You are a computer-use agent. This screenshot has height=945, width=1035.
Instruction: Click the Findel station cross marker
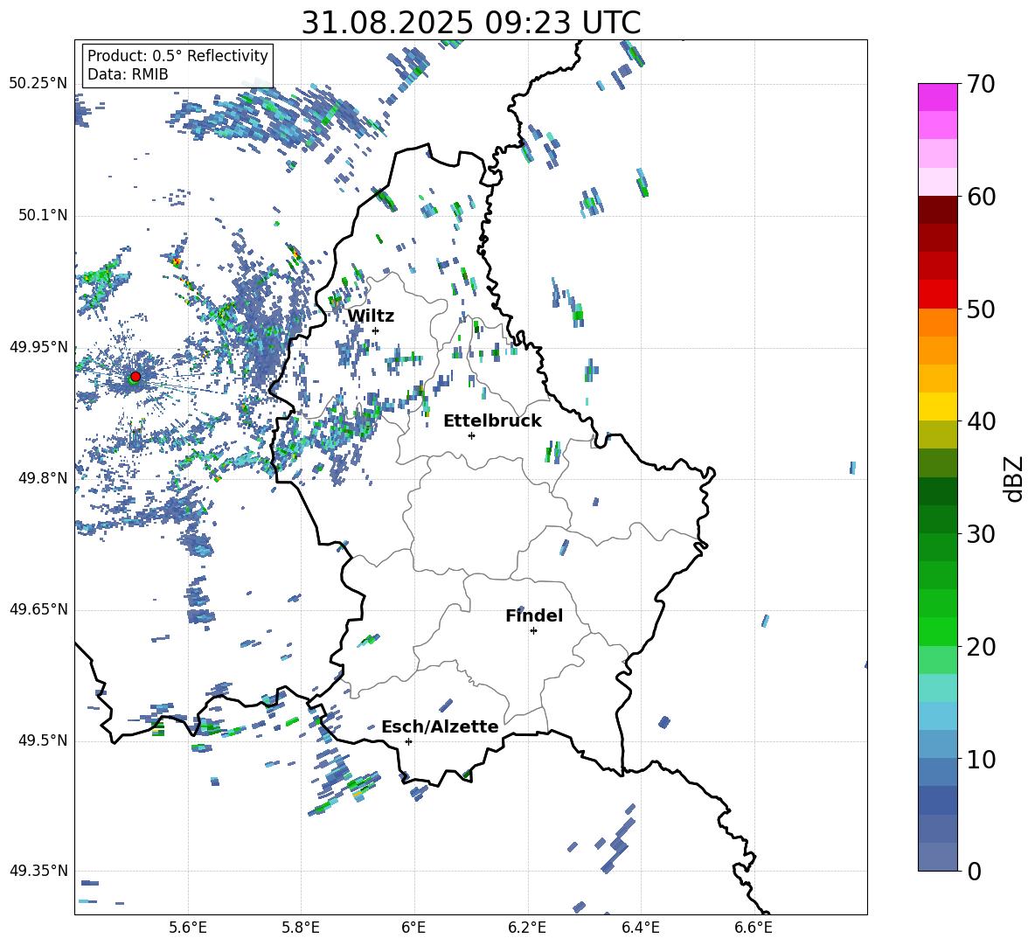[533, 631]
